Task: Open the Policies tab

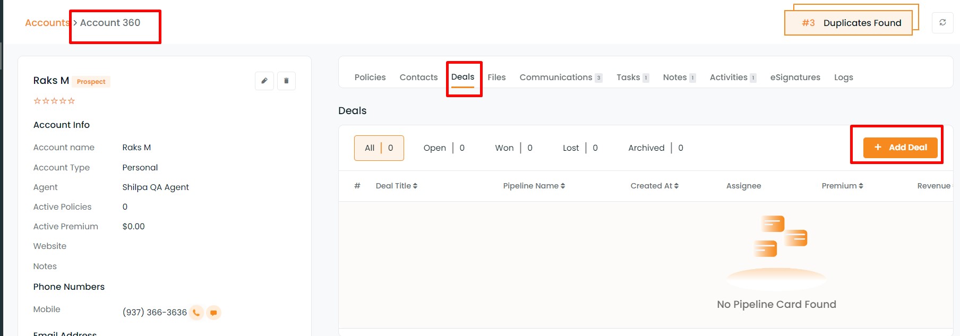Action: (370, 77)
